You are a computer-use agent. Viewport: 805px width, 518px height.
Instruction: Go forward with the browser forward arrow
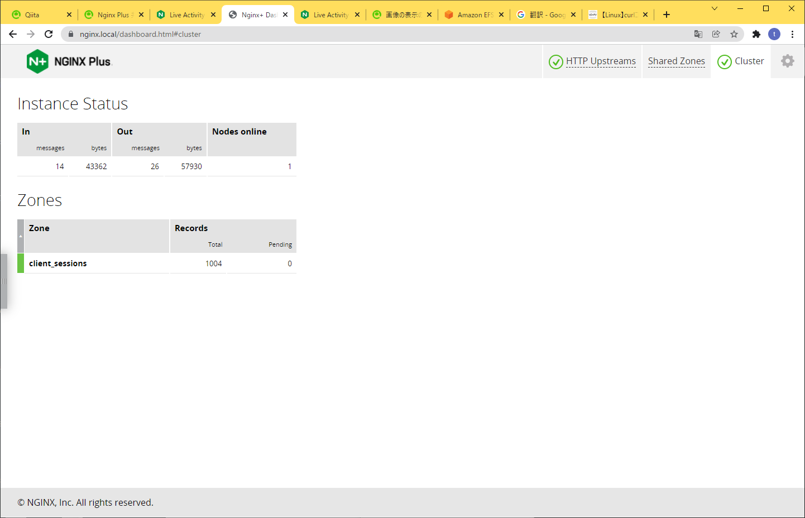coord(31,34)
